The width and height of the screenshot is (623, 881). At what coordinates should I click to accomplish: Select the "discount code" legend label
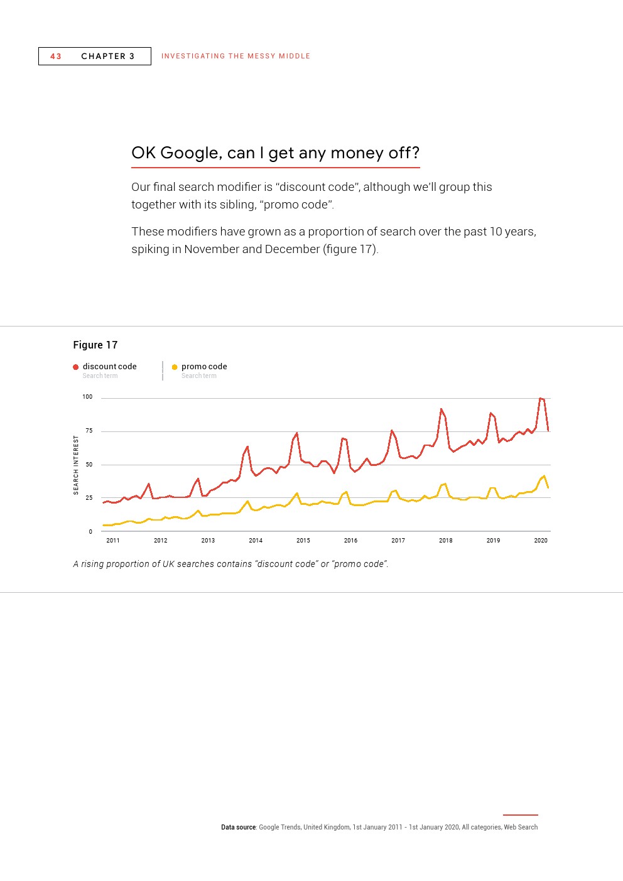click(109, 367)
